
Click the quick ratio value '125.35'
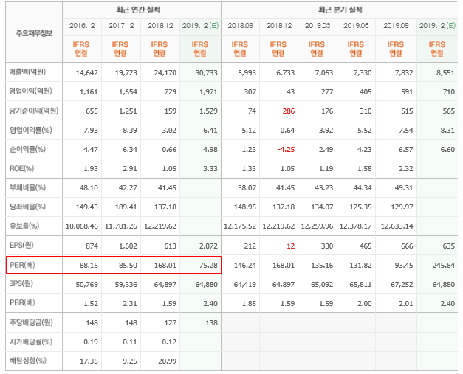360,207
